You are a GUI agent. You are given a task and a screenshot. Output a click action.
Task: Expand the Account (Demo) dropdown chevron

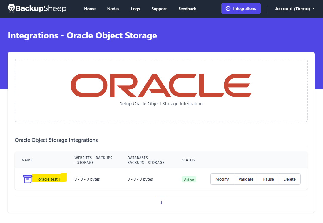pyautogui.click(x=314, y=8)
